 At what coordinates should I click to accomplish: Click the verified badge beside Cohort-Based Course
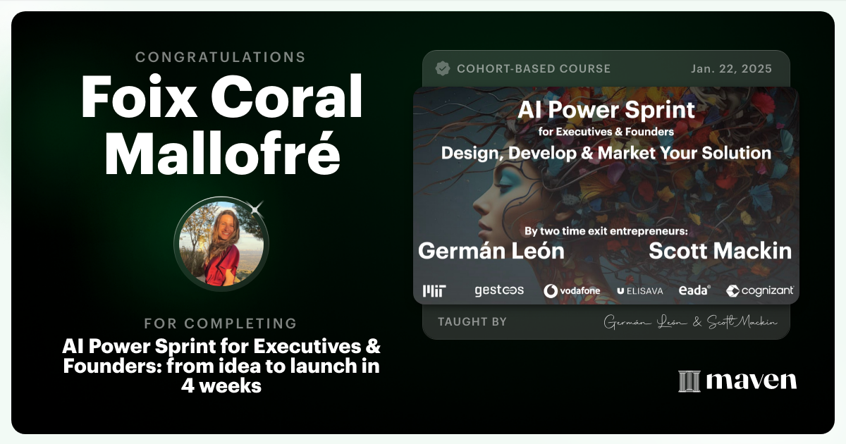click(443, 68)
